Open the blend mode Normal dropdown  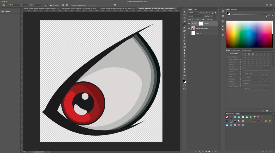(x=196, y=16)
